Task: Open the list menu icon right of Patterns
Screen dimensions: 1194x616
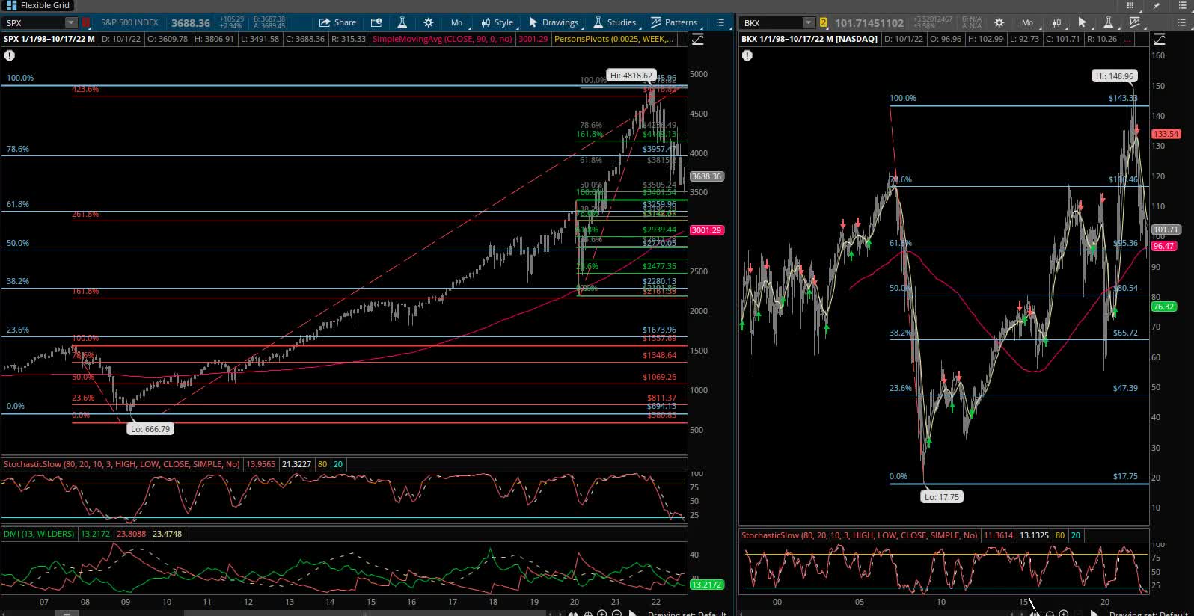Action: pos(720,22)
